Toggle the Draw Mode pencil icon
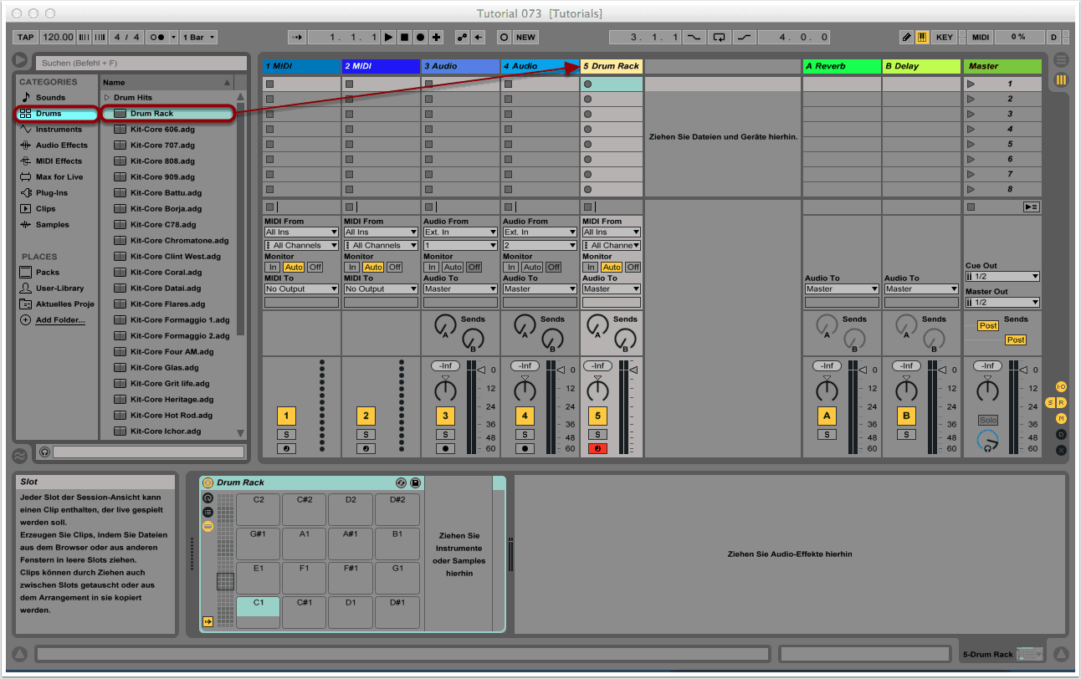The width and height of the screenshot is (1081, 679). [907, 38]
